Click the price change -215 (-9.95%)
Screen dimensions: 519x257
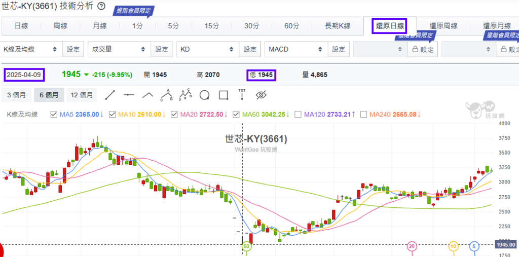pyautogui.click(x=112, y=75)
